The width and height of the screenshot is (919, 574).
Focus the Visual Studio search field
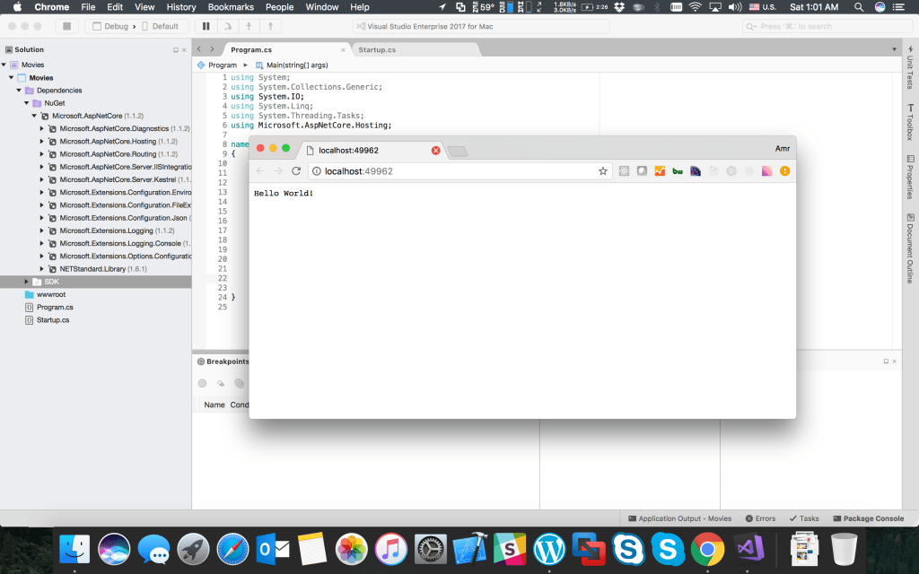point(827,26)
